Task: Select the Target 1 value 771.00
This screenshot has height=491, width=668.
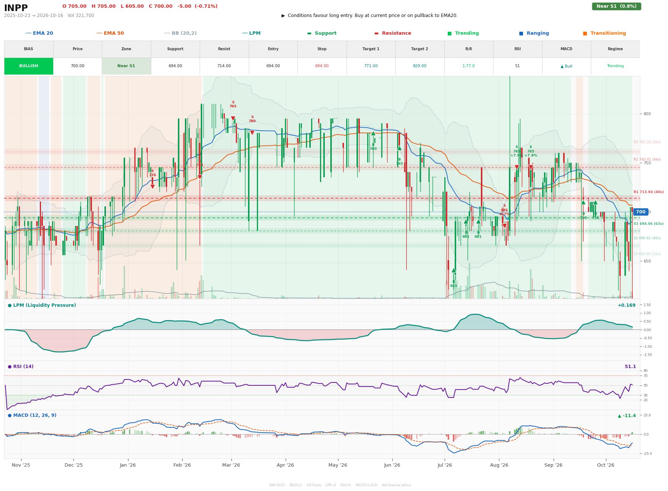Action: (x=371, y=66)
